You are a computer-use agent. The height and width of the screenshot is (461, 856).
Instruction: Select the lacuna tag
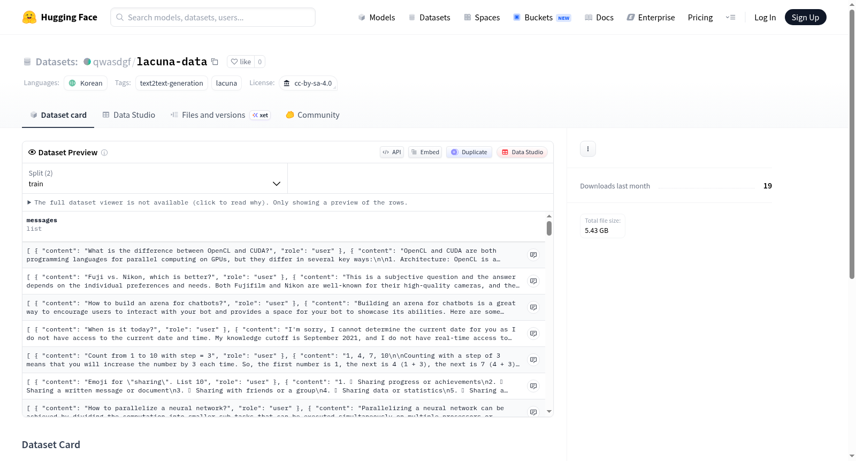(x=226, y=83)
